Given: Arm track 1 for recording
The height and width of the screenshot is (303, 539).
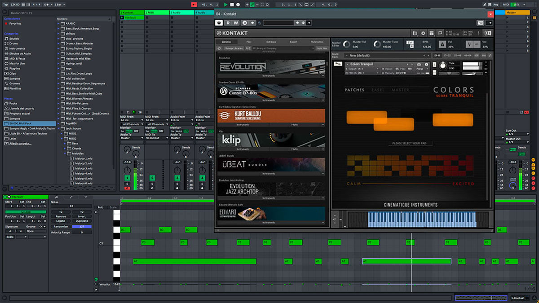Looking at the screenshot, I should pyautogui.click(x=127, y=188).
